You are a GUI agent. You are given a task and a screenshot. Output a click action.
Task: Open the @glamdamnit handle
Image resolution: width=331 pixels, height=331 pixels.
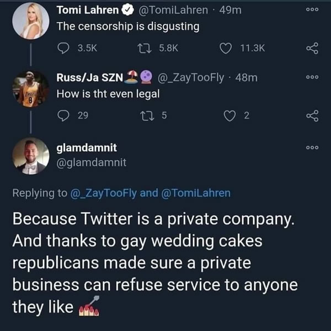pyautogui.click(x=92, y=162)
